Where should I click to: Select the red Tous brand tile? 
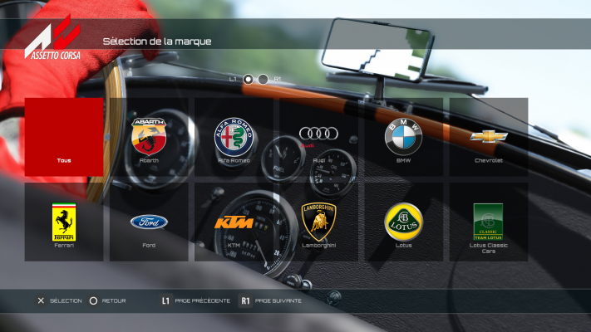[x=64, y=137]
